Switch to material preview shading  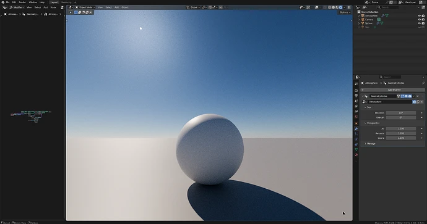337,7
